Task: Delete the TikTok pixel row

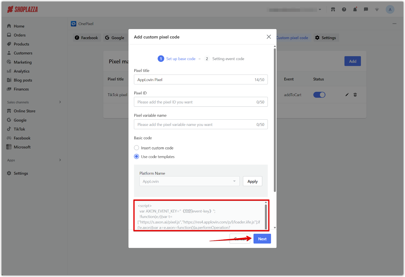Action: [355, 95]
